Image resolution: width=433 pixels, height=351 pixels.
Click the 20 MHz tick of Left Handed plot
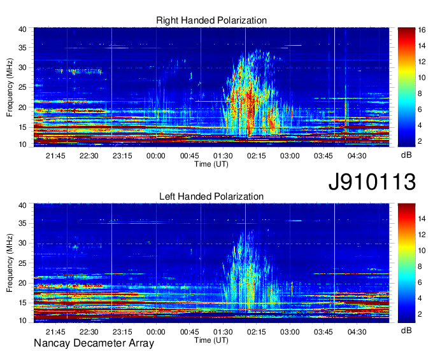pos(23,283)
